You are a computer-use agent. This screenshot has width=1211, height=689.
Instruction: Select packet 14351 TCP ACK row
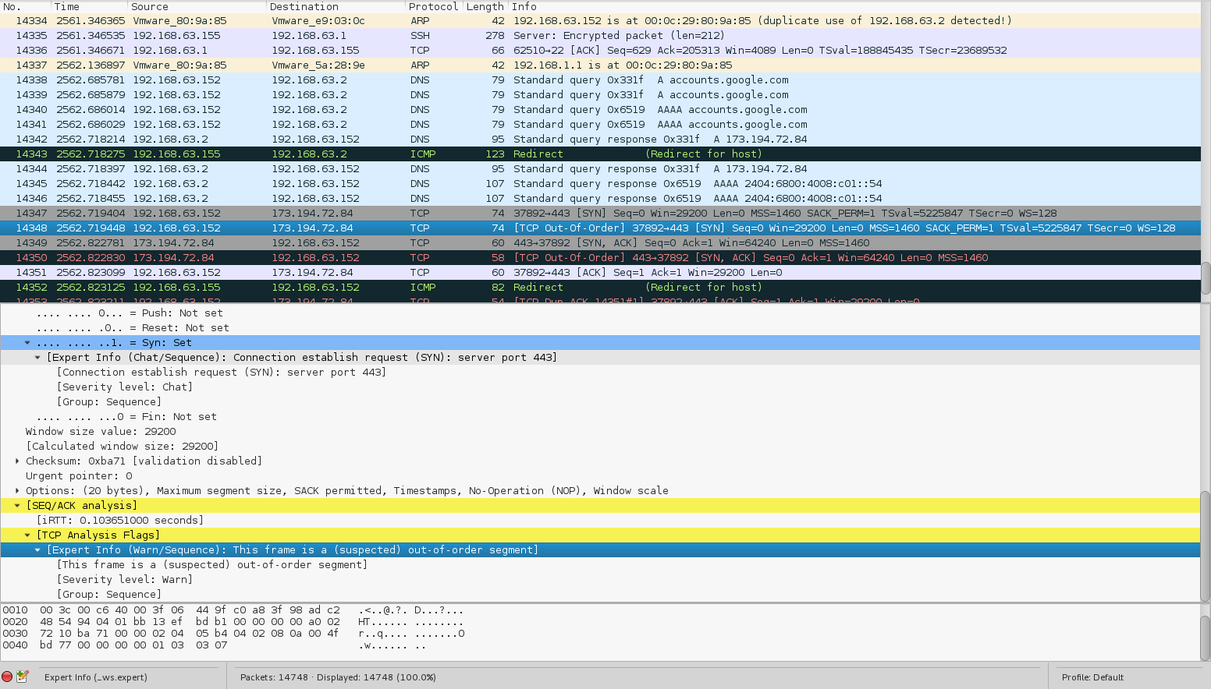point(600,273)
